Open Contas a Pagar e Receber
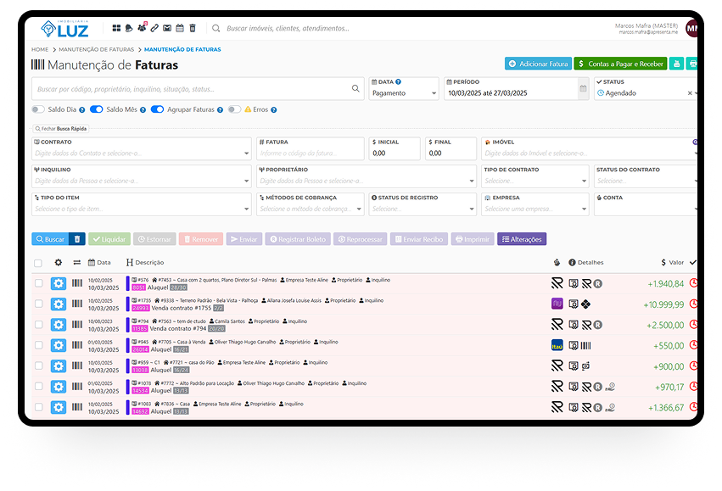 (x=620, y=64)
